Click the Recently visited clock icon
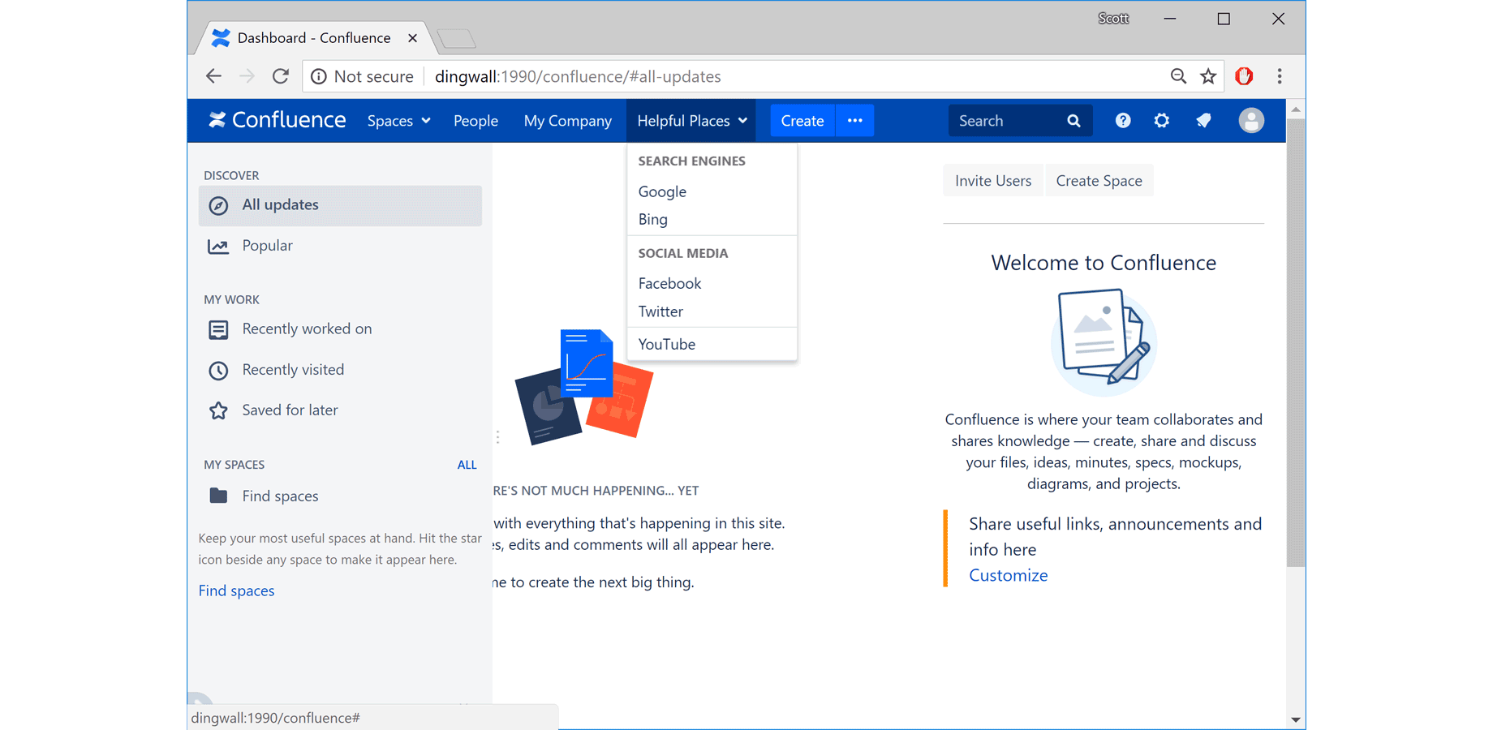This screenshot has width=1493, height=730. pos(218,370)
